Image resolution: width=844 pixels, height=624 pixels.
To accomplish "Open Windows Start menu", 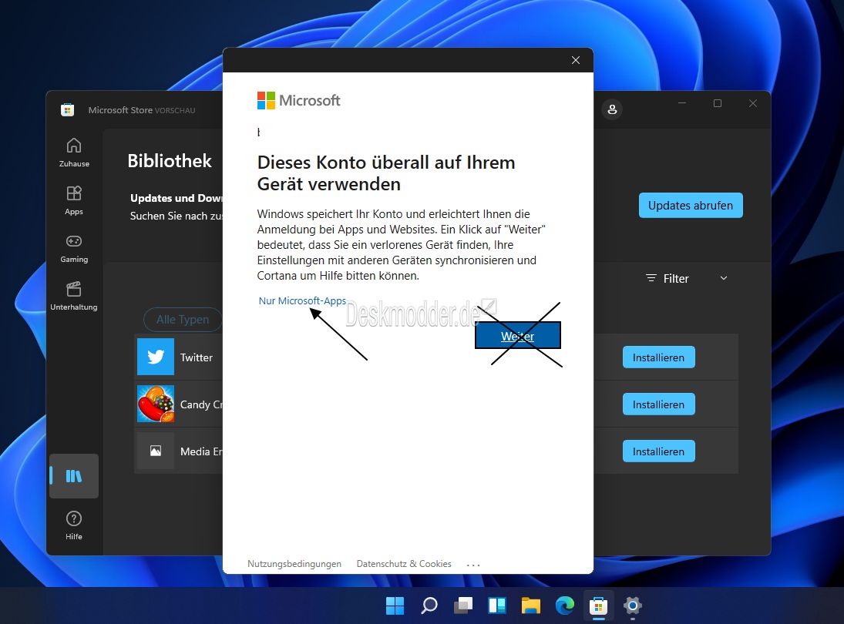I will click(395, 606).
